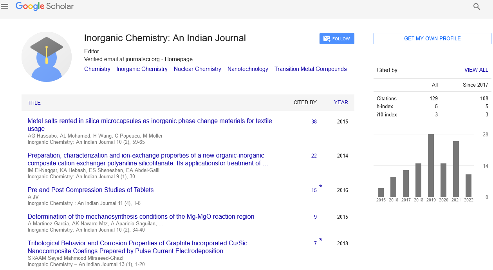Click the 2020 bar in citation chart
The image size is (493, 270).
click(x=443, y=180)
